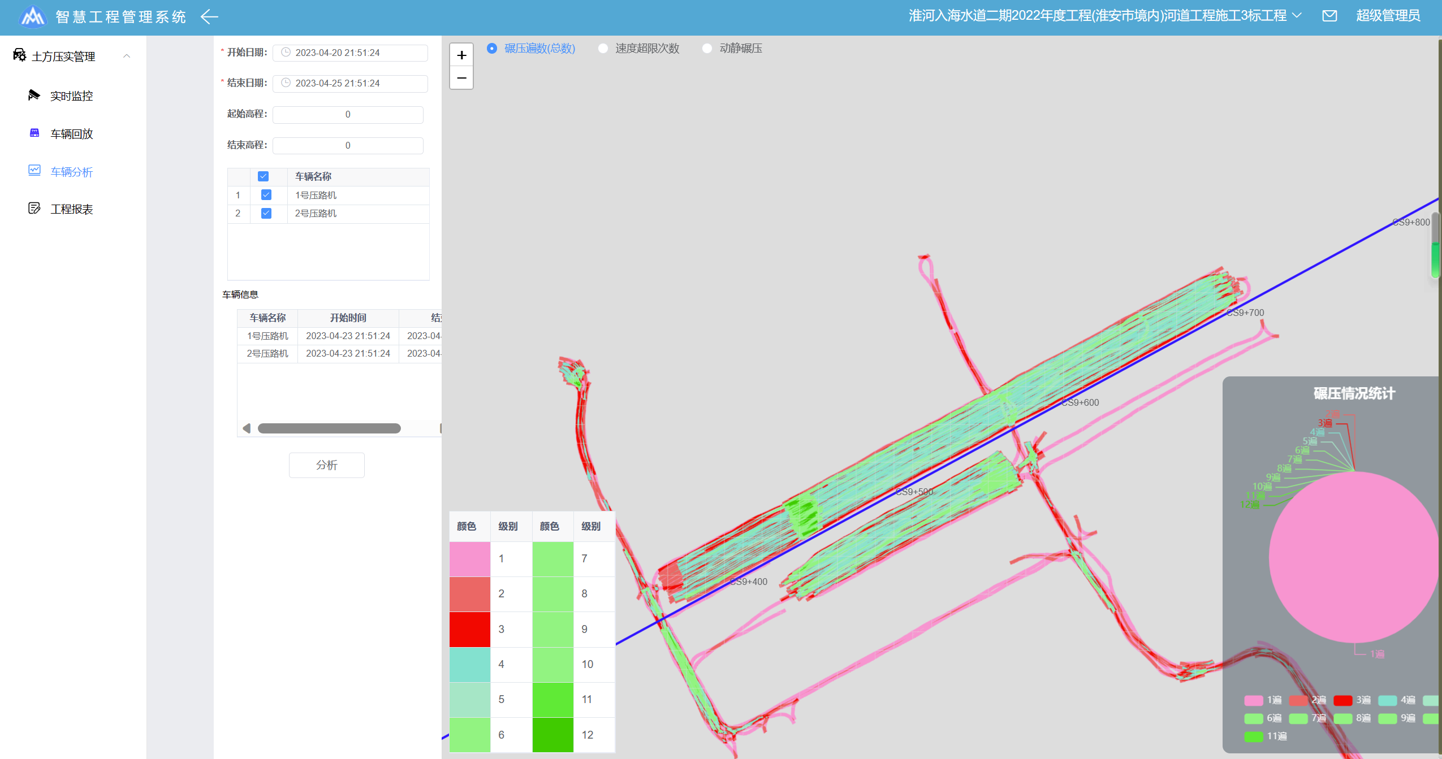The height and width of the screenshot is (759, 1442).
Task: Zoom in the map with plus button
Action: click(x=461, y=55)
